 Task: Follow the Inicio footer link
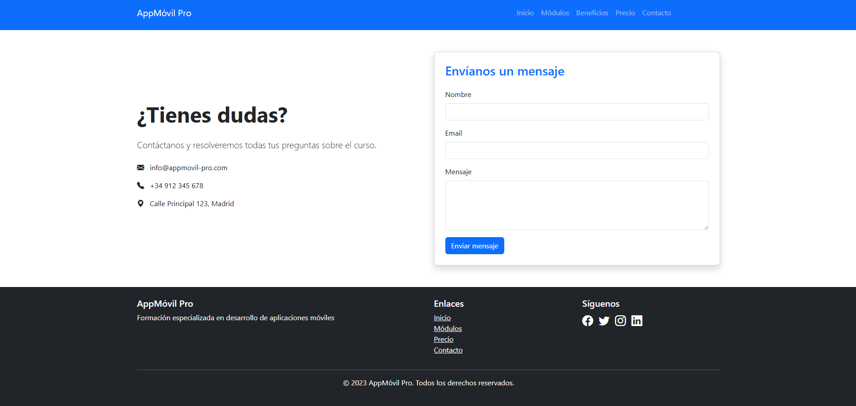point(442,318)
